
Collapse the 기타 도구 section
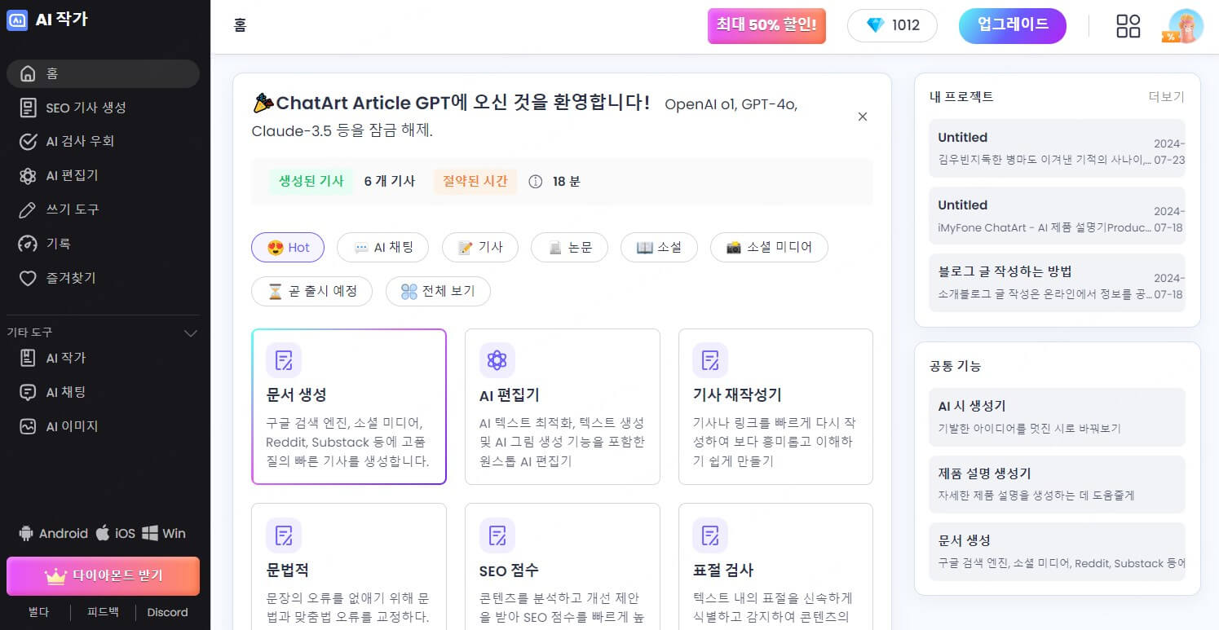tap(191, 333)
